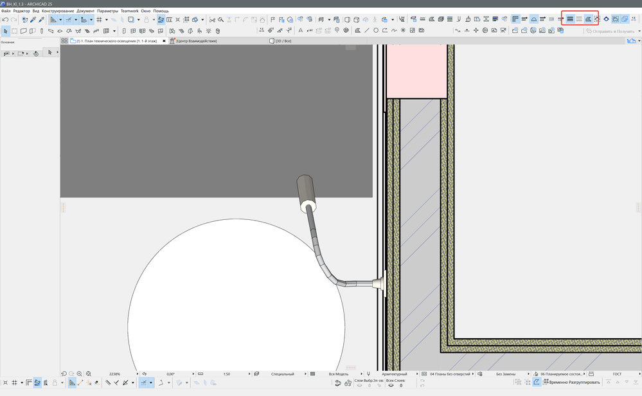Screen dimensions: 642x396
Task: Select the Line drawing tool
Action: tap(367, 31)
